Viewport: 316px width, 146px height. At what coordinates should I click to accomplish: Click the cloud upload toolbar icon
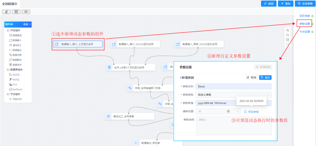(x=26, y=12)
